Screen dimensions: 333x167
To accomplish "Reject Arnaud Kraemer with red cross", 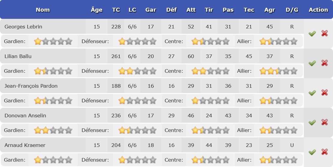I will (x=325, y=152).
